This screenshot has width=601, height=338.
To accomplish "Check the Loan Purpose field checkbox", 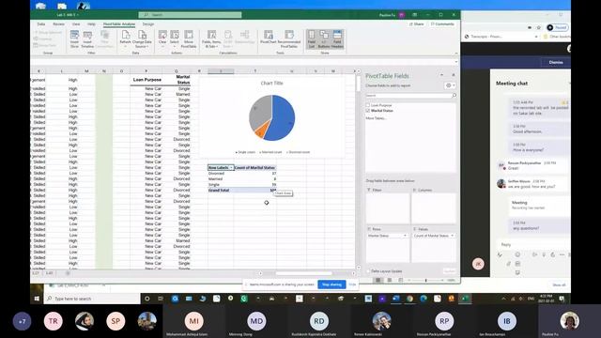I will pos(368,105).
